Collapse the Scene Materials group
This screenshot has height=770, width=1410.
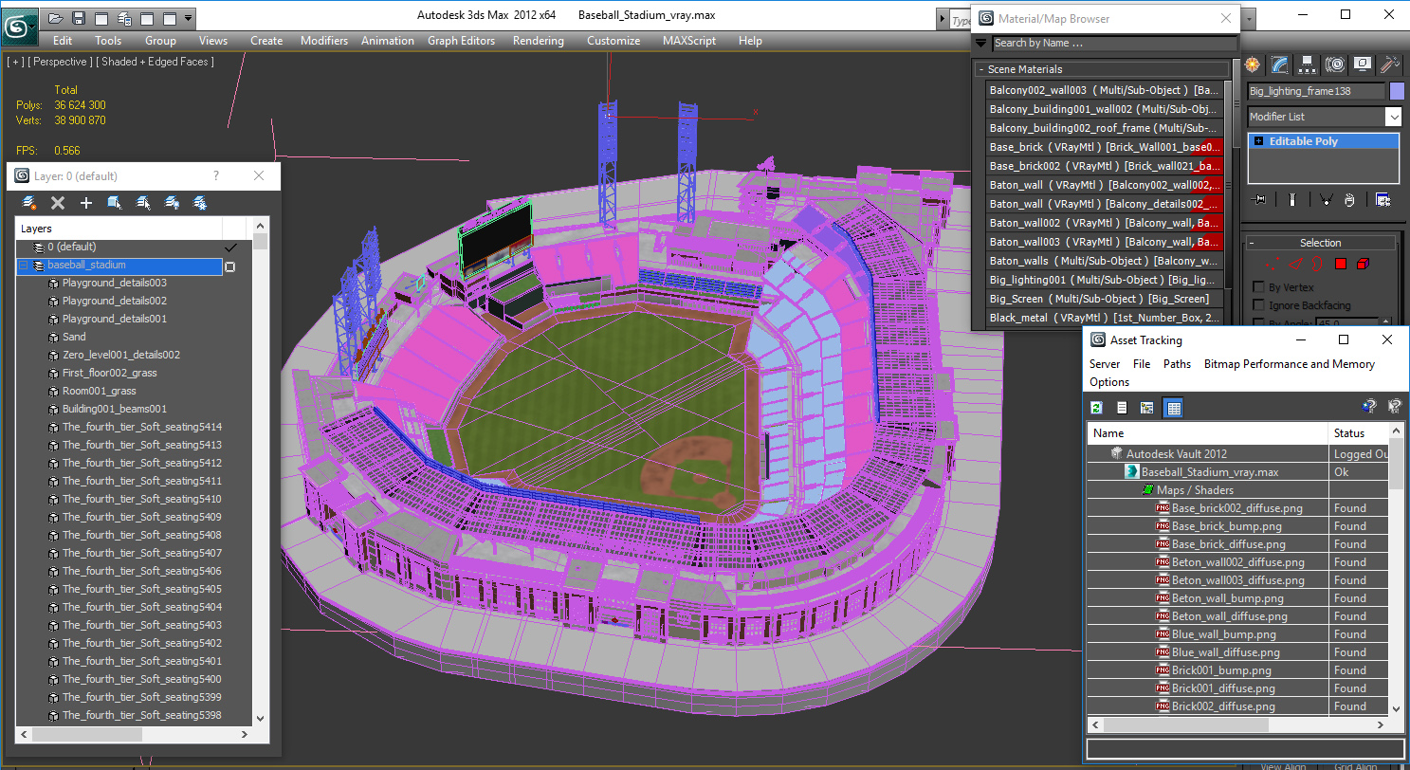pos(981,69)
